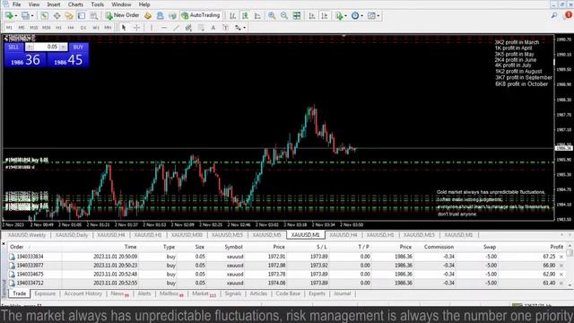
Task: Switch to the M30 timeframe button
Action: pos(46,28)
